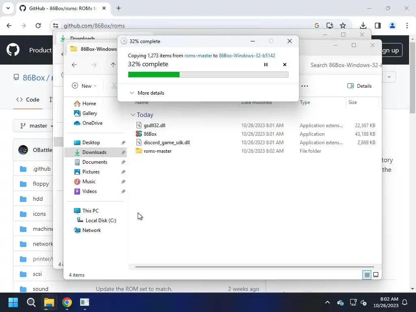Click the Chrome address bar URL
The height and width of the screenshot is (312, 416).
(94, 26)
